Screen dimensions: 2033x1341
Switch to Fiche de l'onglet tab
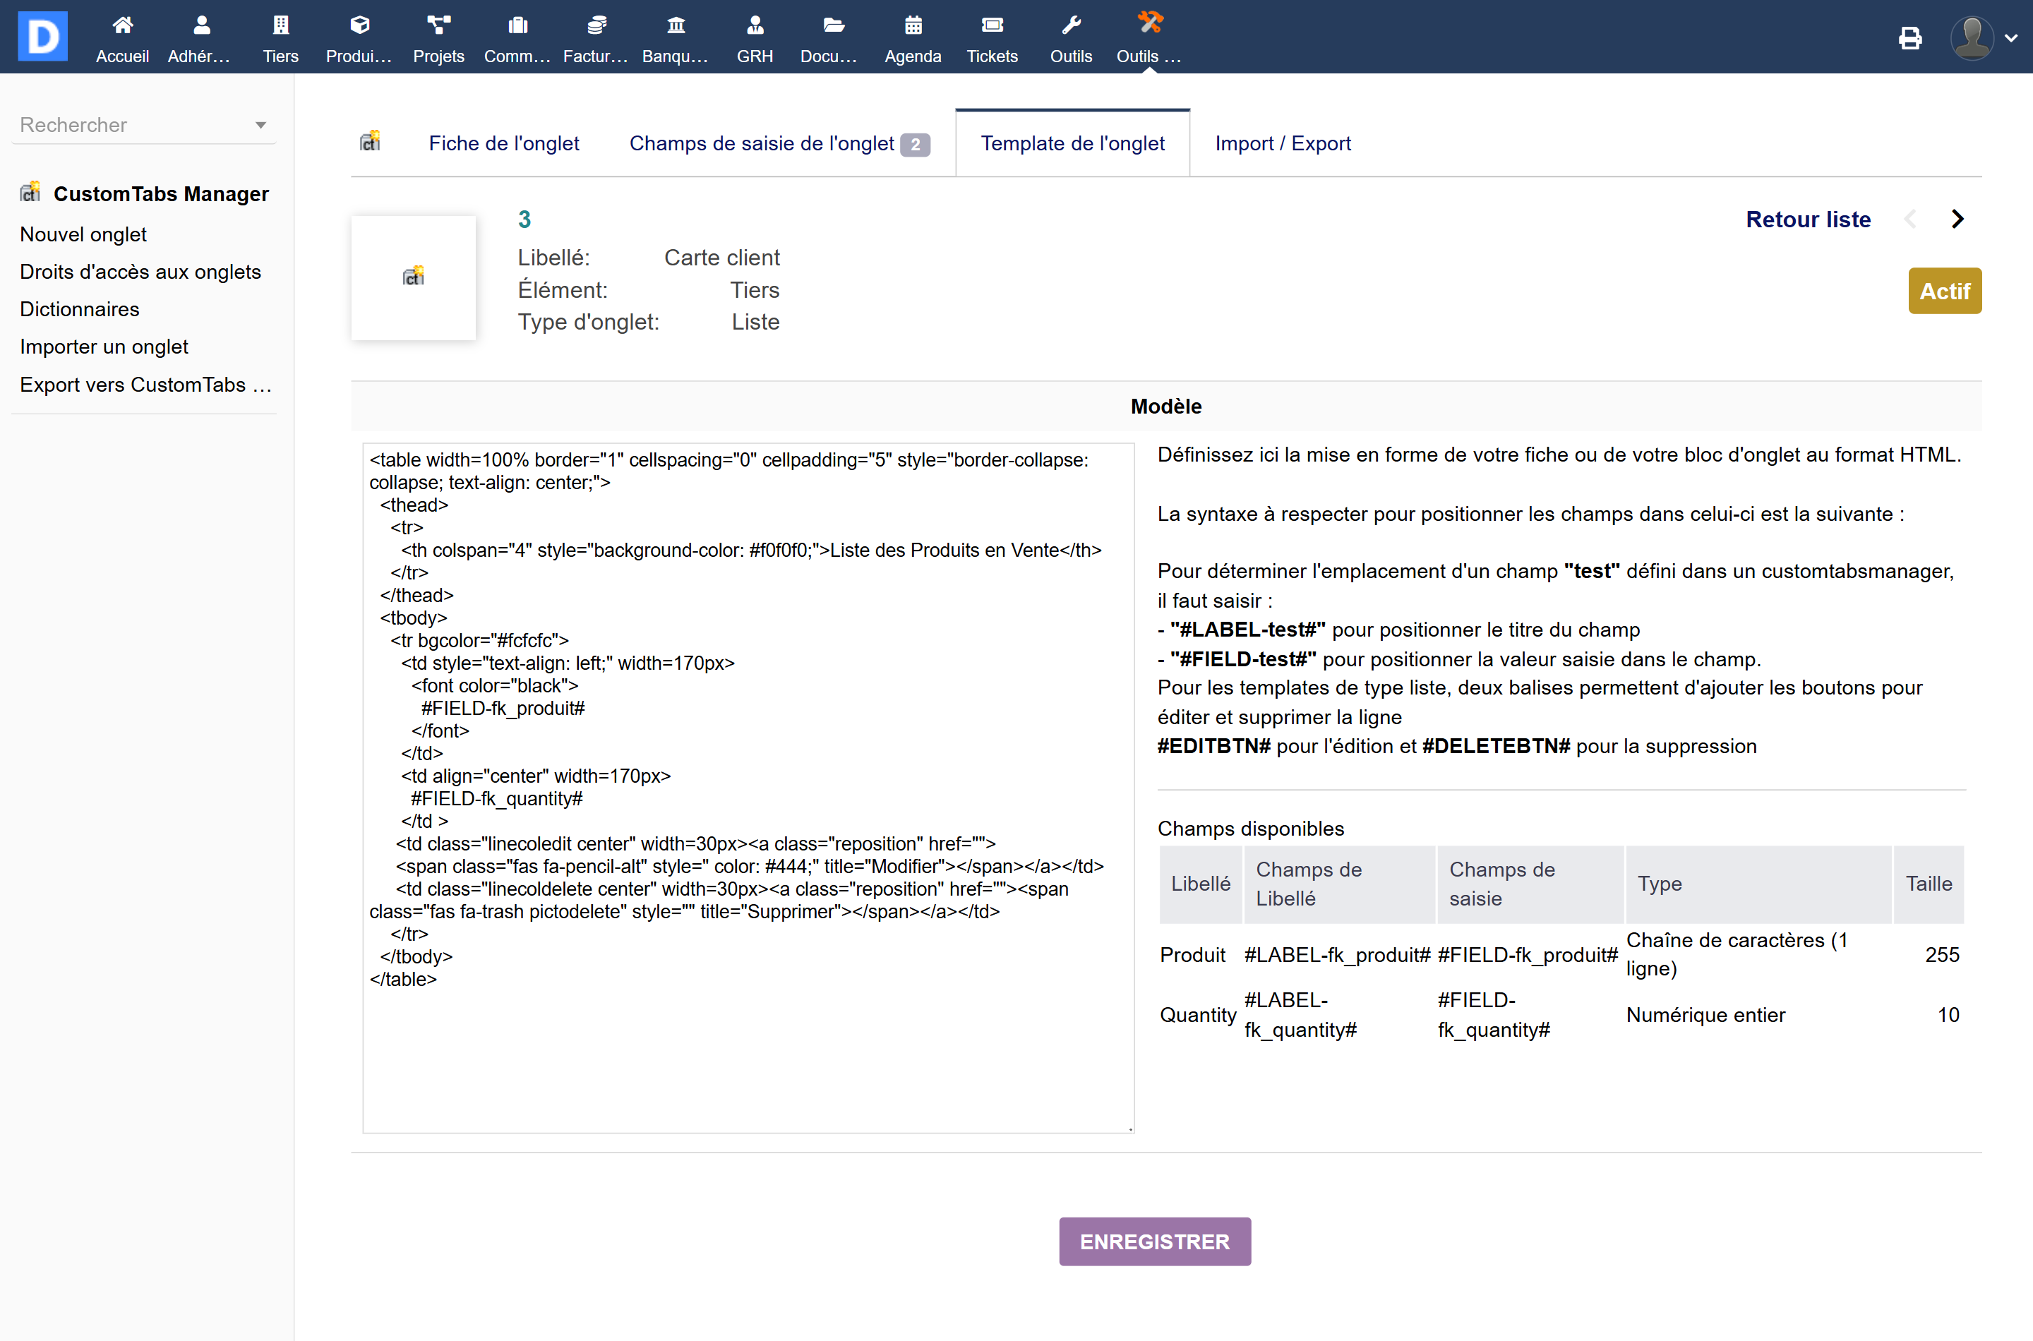pyautogui.click(x=504, y=144)
